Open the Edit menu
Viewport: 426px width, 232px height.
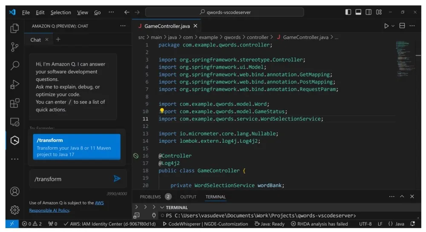pyautogui.click(x=40, y=12)
